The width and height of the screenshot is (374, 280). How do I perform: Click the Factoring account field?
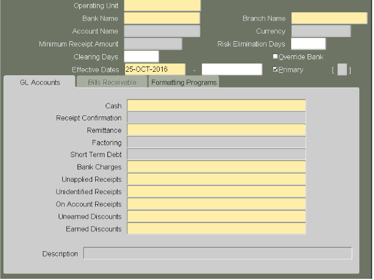216,142
